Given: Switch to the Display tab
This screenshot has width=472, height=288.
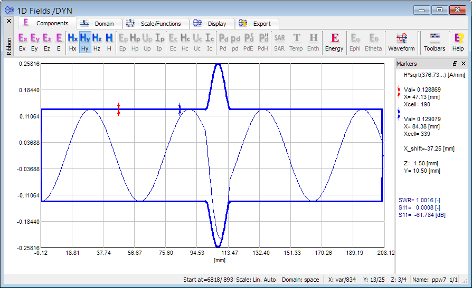Looking at the screenshot, I should tap(211, 24).
